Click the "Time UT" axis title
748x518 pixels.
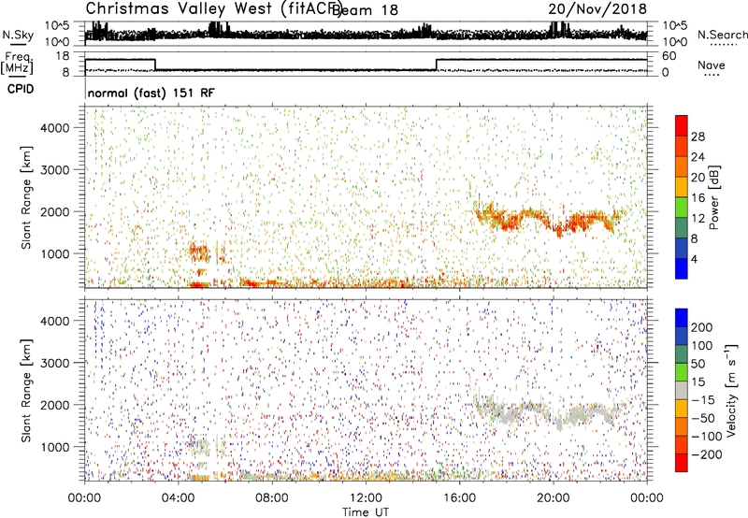click(366, 511)
